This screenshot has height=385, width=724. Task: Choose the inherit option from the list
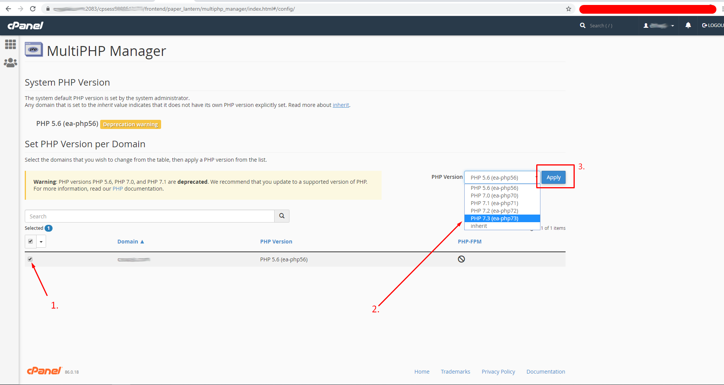click(502, 226)
